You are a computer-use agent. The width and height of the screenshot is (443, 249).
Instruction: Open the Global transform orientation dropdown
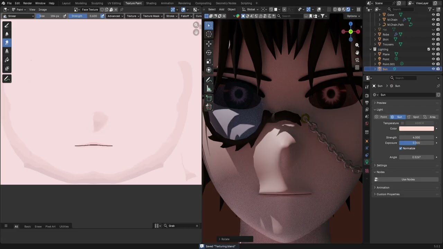251,10
